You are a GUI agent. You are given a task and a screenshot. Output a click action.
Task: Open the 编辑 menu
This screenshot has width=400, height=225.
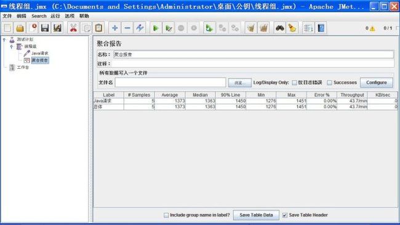click(x=22, y=16)
